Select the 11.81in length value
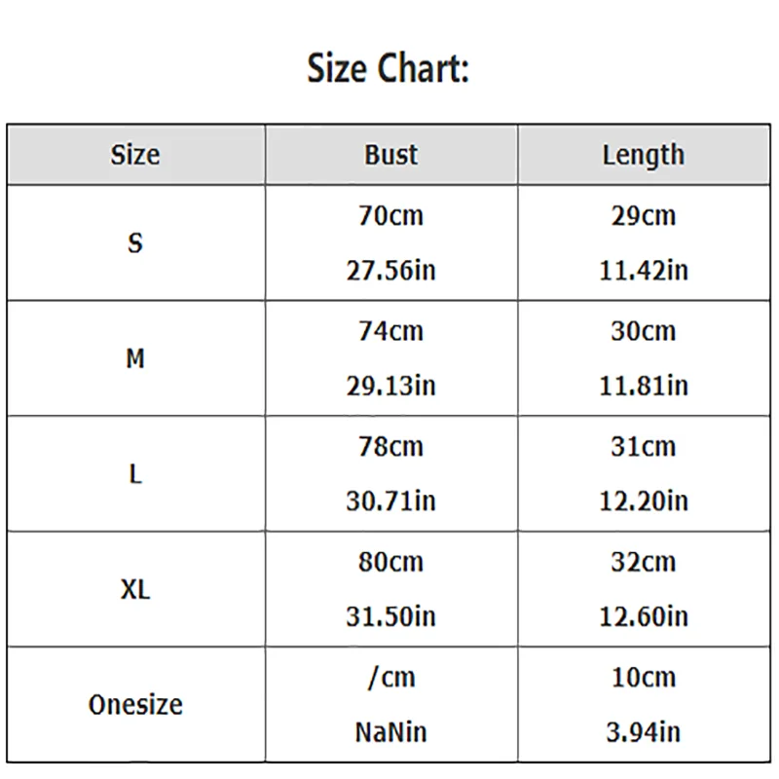Screen dimensions: 779x779 pos(644,386)
